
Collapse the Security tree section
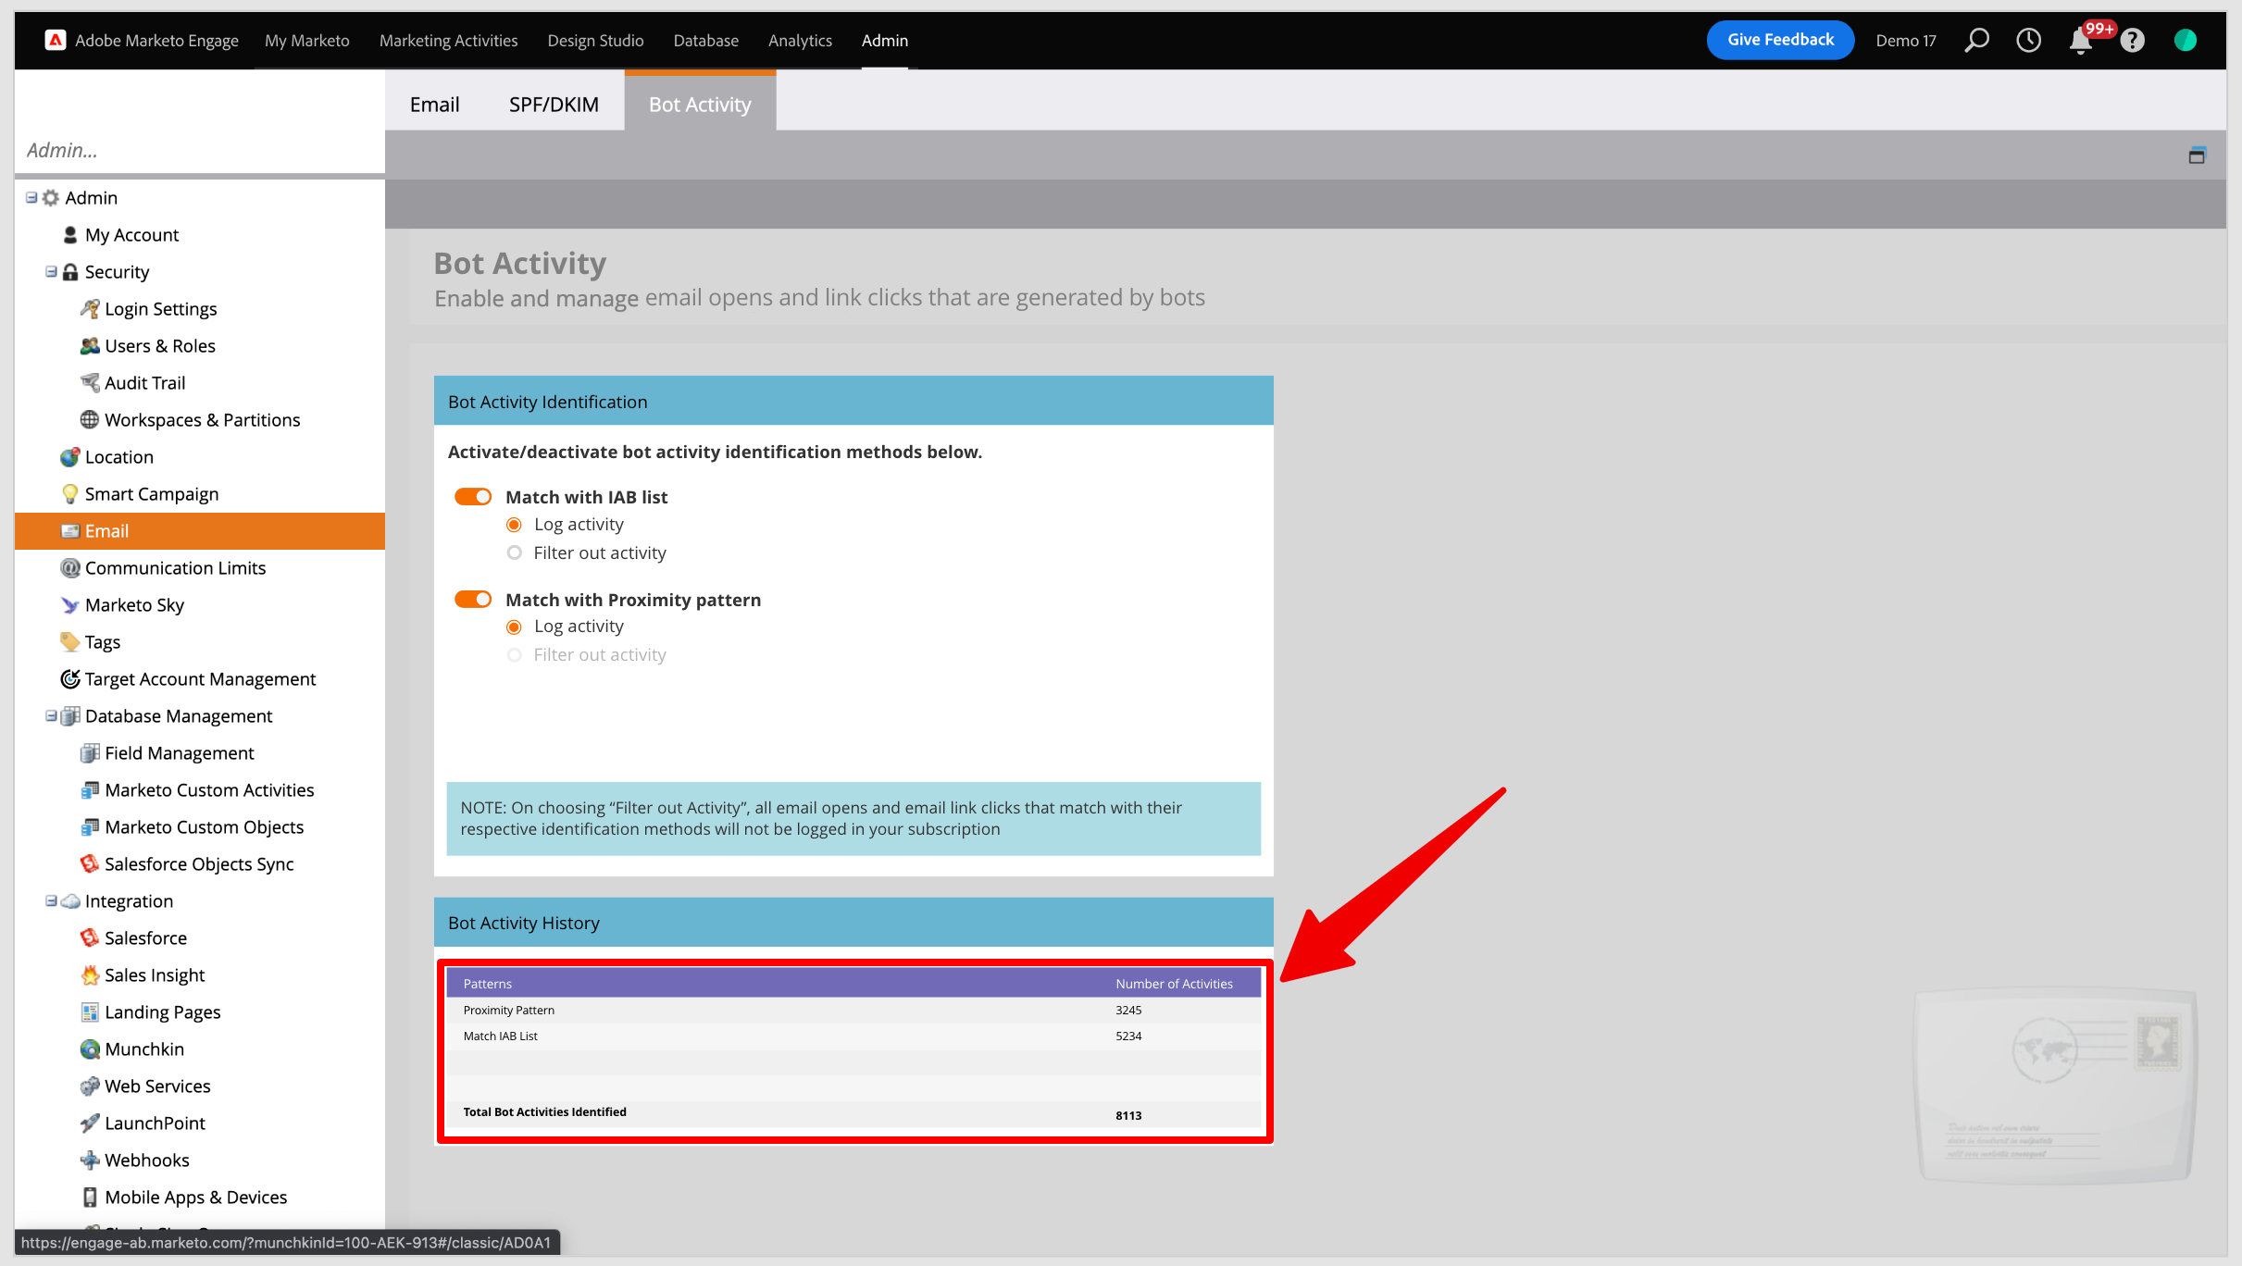[50, 271]
